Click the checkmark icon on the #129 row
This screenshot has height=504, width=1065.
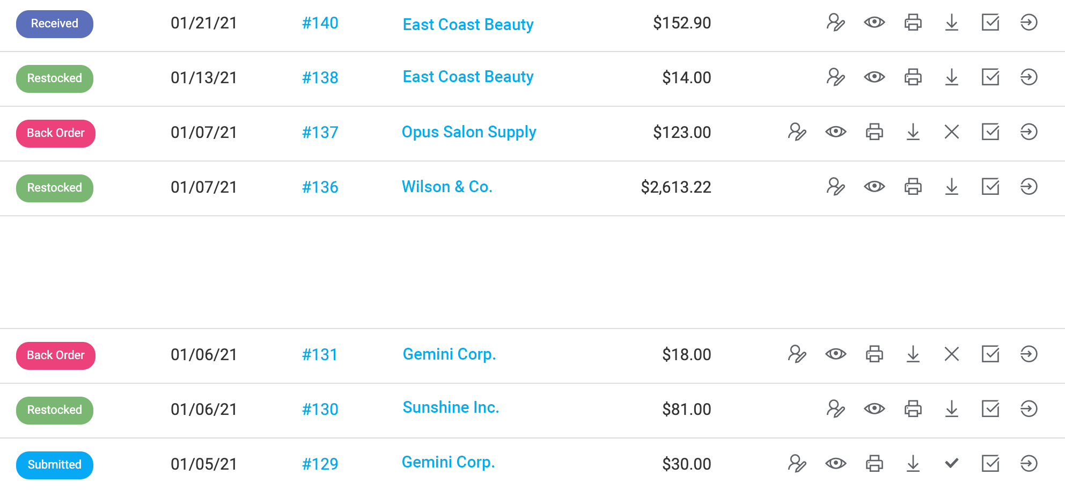pos(952,463)
